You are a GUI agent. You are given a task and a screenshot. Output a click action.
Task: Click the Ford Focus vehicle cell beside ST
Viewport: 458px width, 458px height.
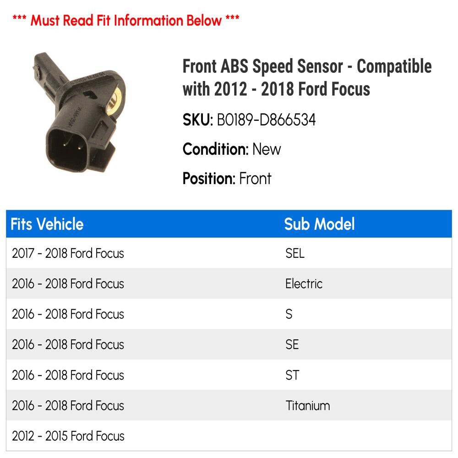tap(68, 375)
